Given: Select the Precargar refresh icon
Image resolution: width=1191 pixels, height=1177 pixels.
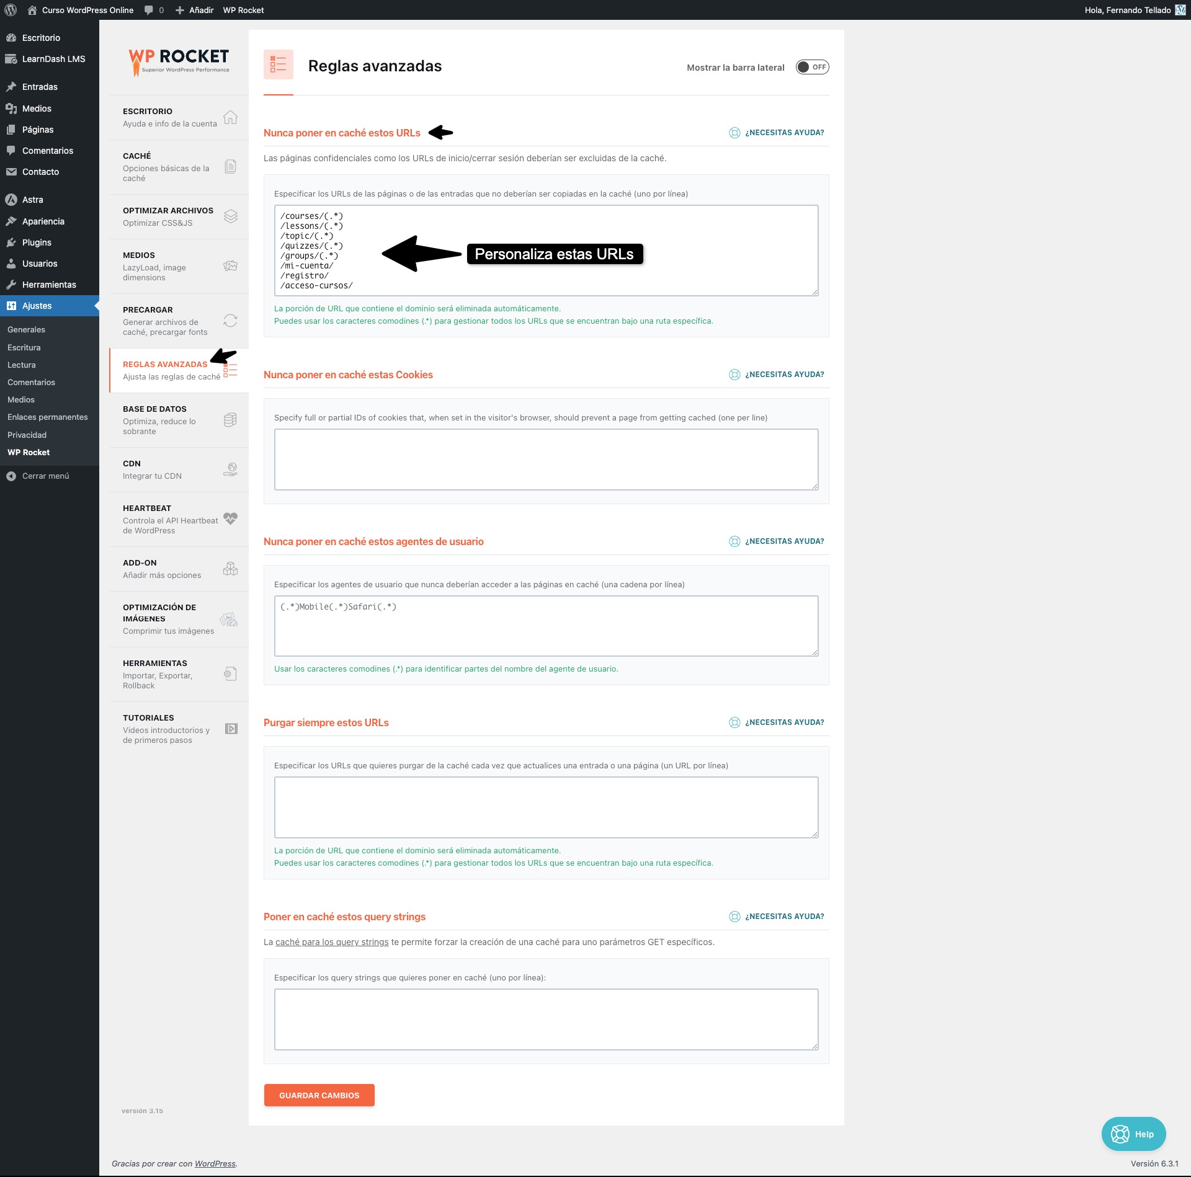Looking at the screenshot, I should tap(230, 321).
